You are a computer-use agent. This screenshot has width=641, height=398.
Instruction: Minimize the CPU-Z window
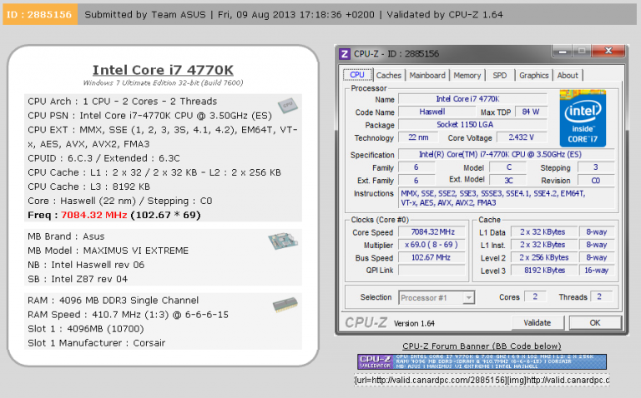tap(562, 51)
